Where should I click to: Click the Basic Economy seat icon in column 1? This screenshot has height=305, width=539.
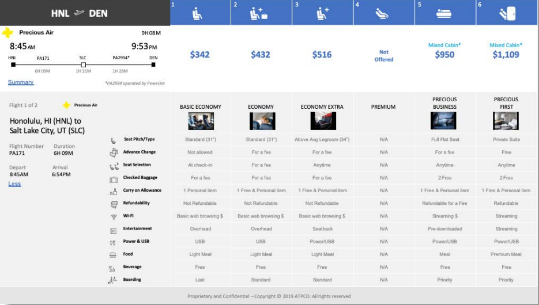(200, 13)
